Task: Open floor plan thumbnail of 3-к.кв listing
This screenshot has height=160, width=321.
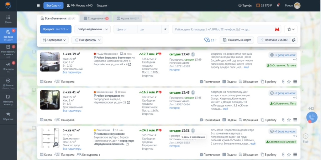Action: (x=50, y=138)
